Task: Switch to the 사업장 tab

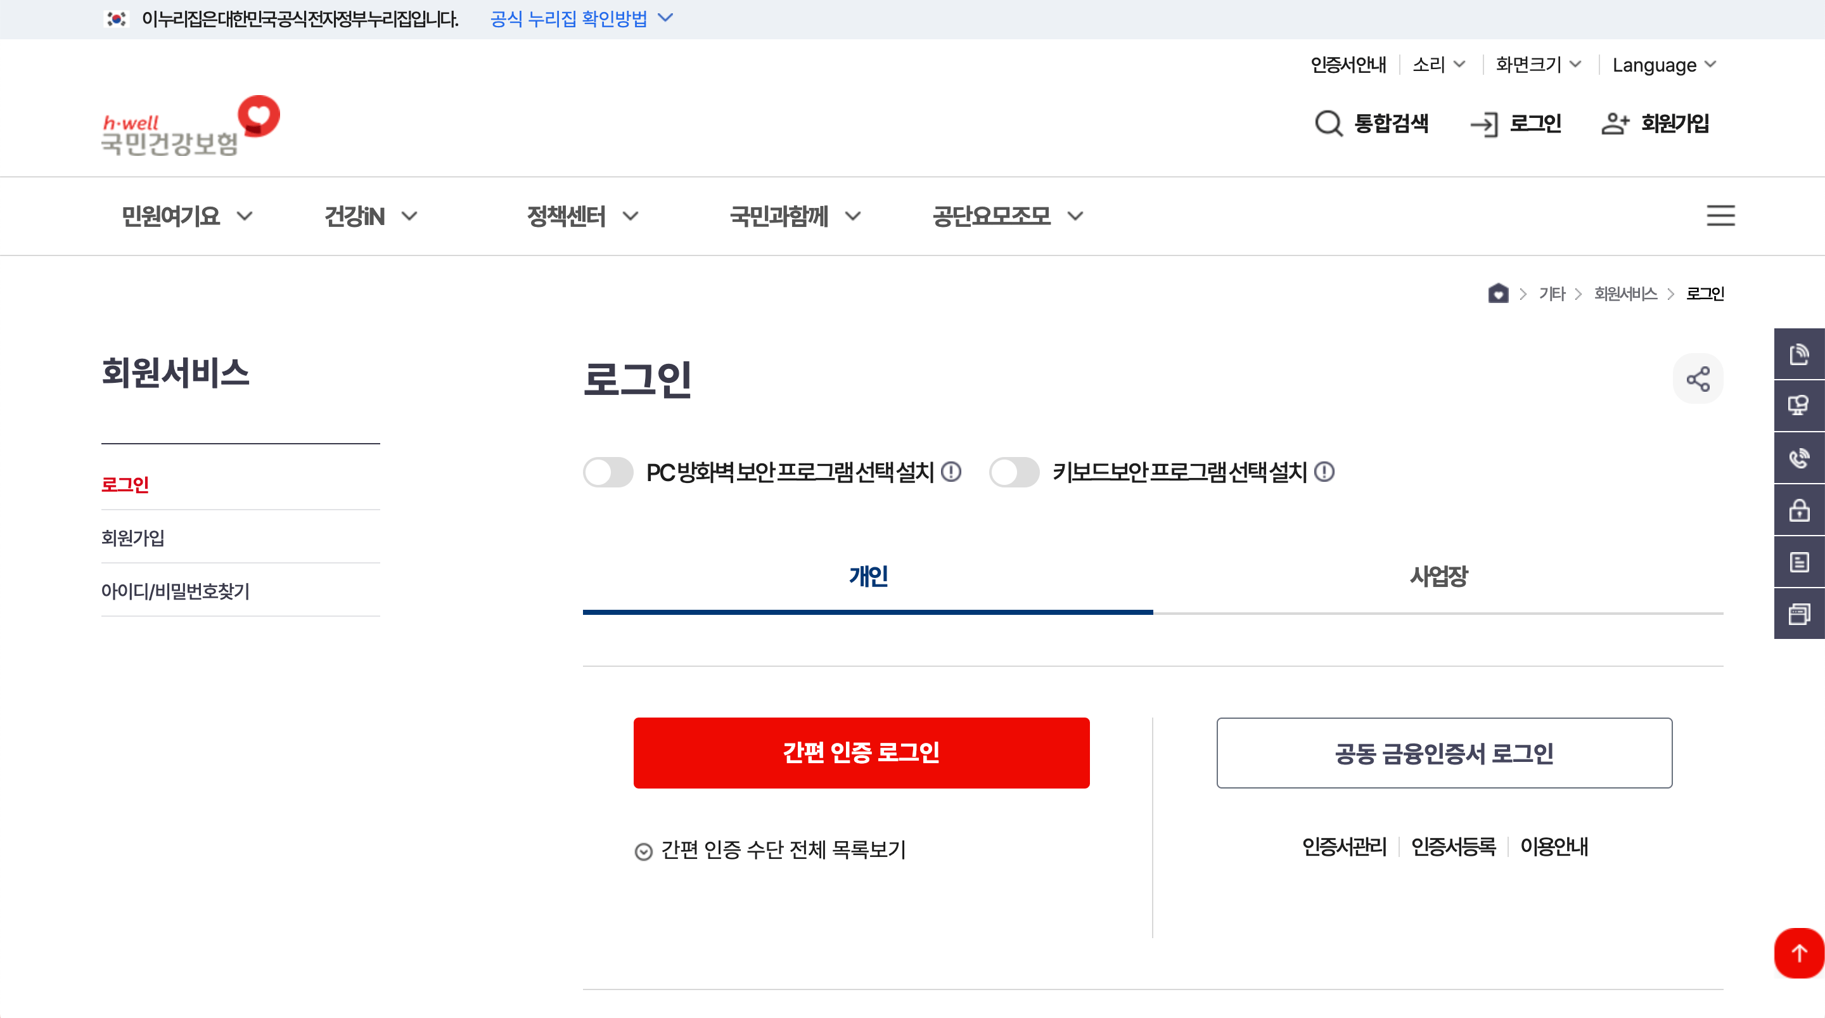Action: pos(1437,576)
